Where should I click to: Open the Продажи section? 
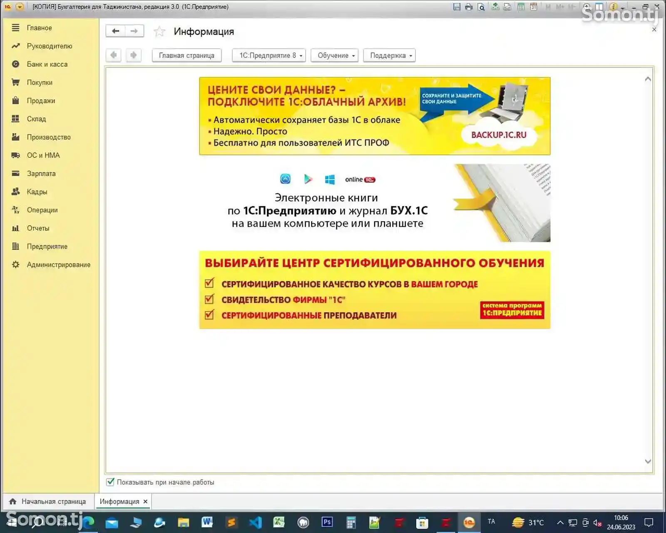41,101
